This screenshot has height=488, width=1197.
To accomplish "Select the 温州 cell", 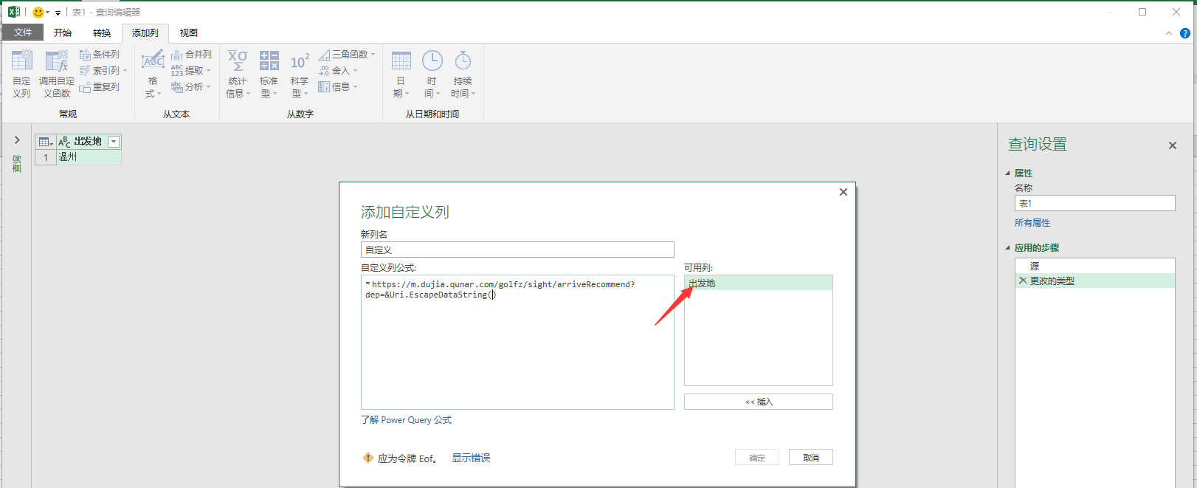I will (x=89, y=157).
